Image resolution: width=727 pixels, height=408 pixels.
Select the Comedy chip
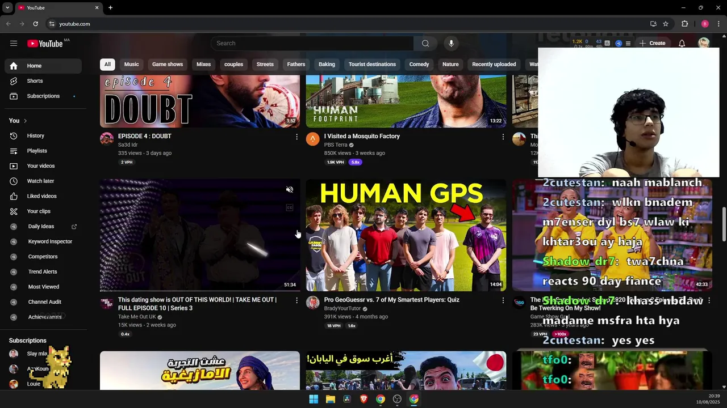click(x=419, y=64)
